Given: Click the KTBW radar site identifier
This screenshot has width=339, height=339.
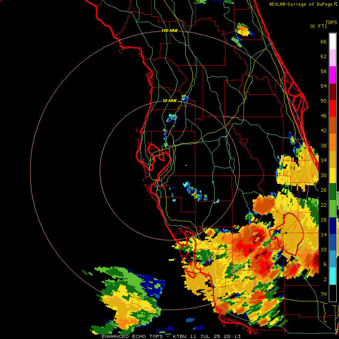Looking at the screenshot, I should (180, 336).
